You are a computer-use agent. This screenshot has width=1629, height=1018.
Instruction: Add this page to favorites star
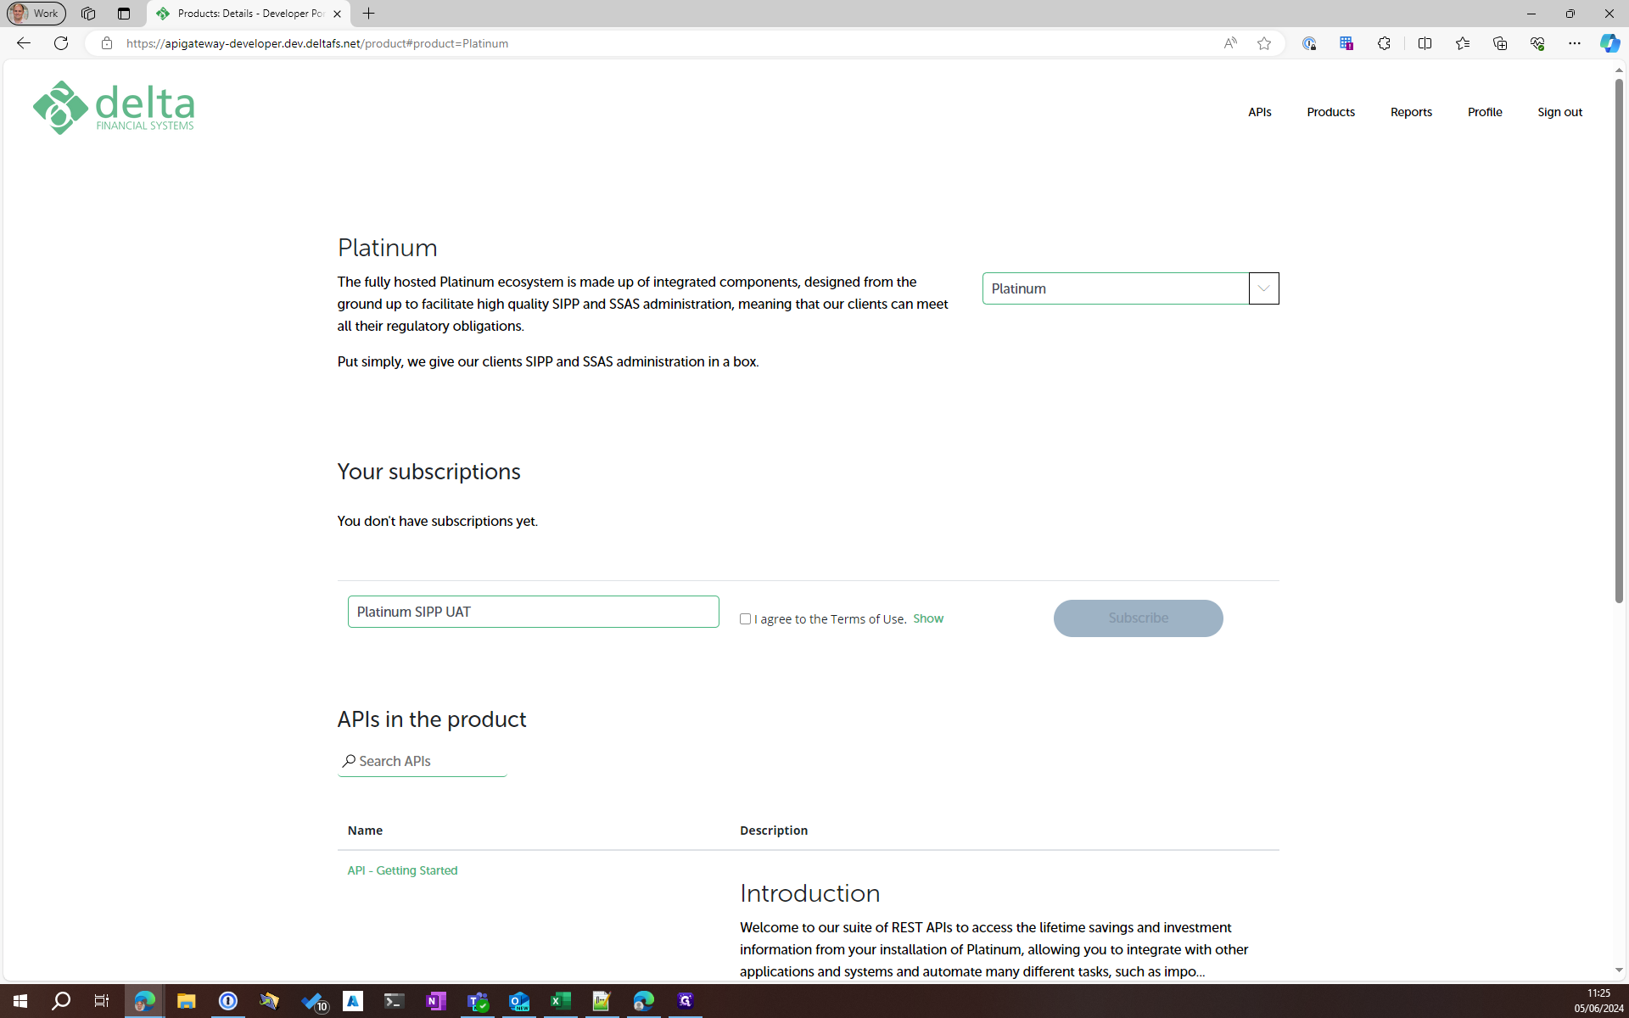click(1264, 43)
